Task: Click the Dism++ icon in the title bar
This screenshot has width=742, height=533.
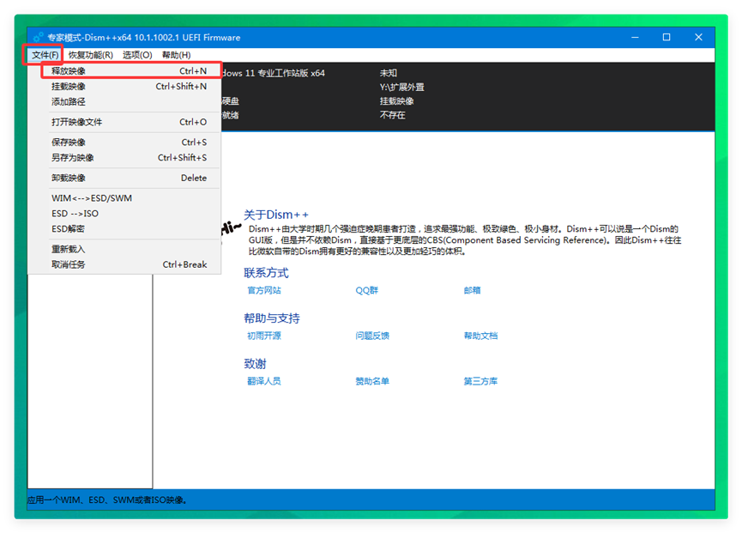Action: point(37,37)
